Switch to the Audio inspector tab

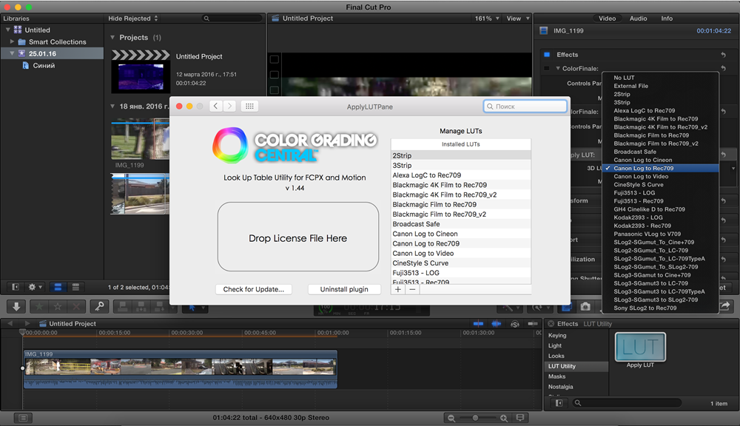[x=638, y=18]
